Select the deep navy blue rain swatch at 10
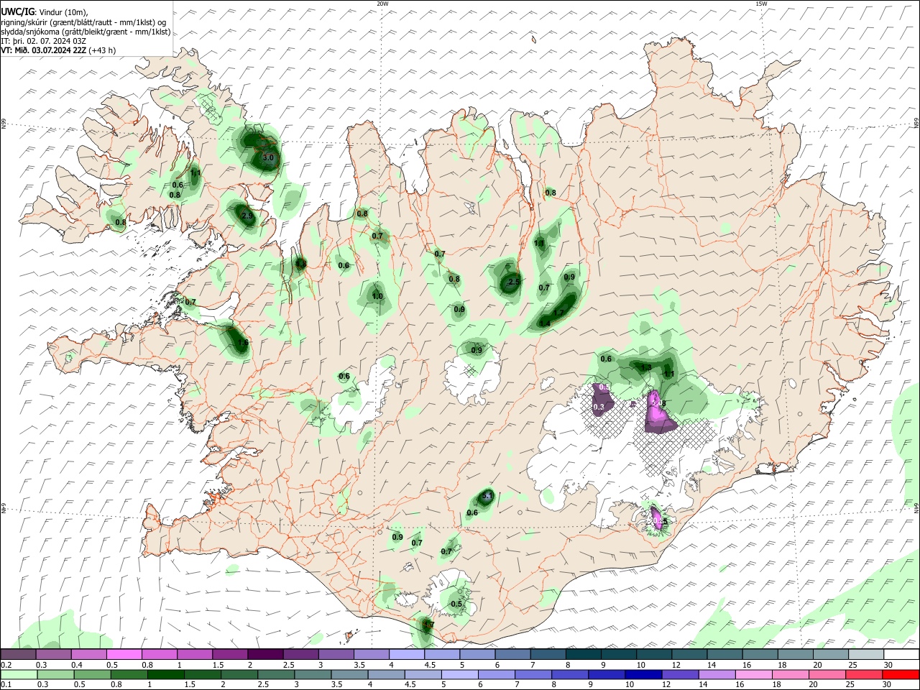920x690 pixels. point(643,674)
